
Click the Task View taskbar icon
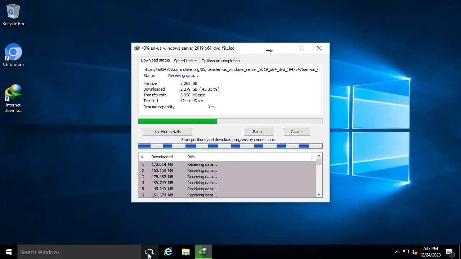150,252
